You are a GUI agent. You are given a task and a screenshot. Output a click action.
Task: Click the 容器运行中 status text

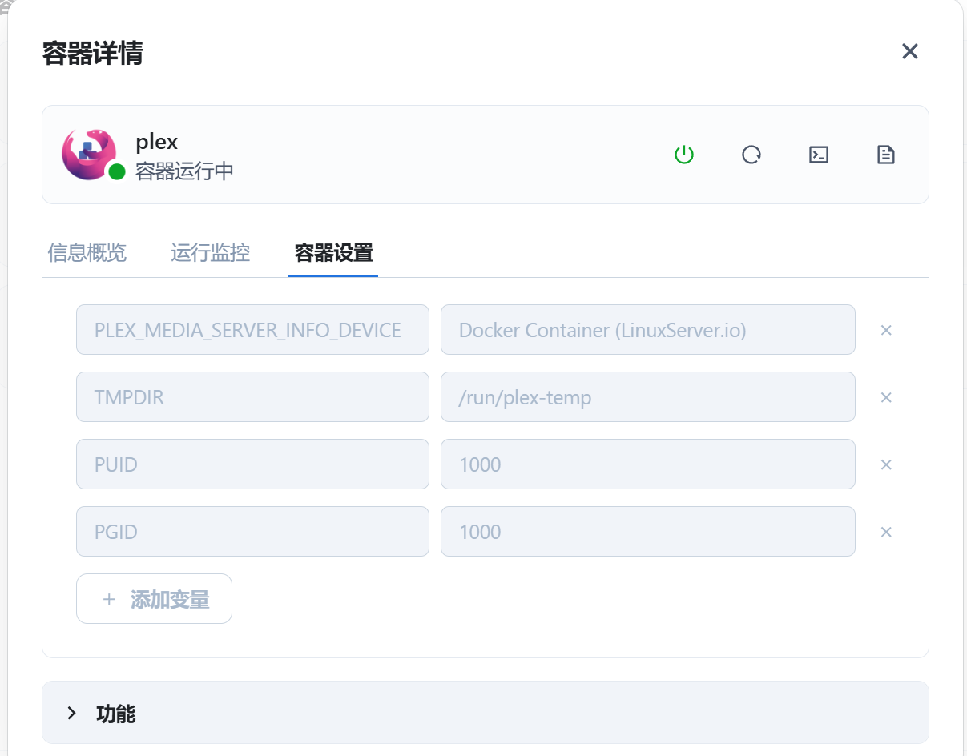(184, 171)
